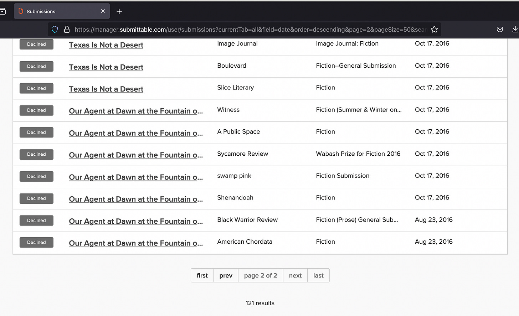519x316 pixels.
Task: Jump to the last page
Action: 318,275
